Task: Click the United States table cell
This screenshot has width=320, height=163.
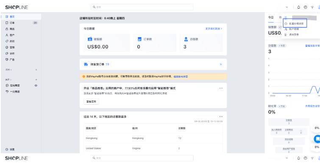Action: pos(94,148)
